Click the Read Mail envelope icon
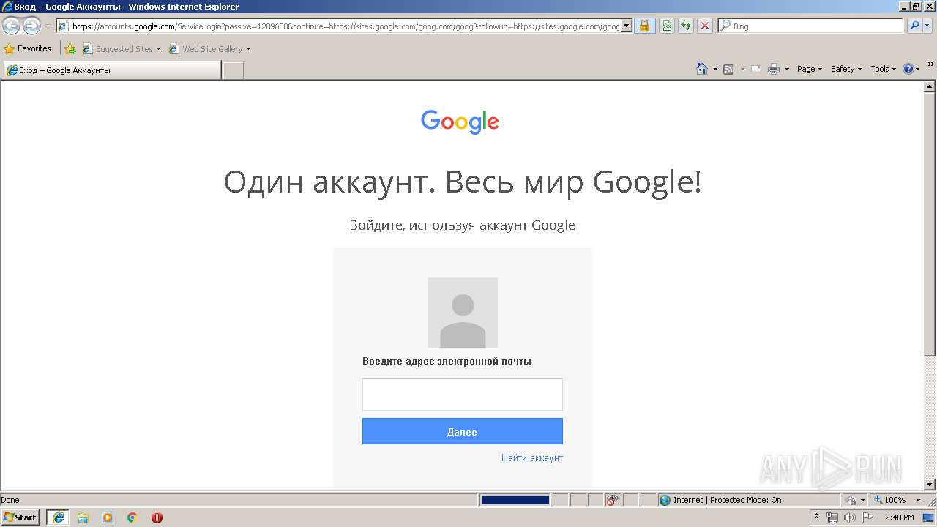The height and width of the screenshot is (527, 937). click(756, 69)
